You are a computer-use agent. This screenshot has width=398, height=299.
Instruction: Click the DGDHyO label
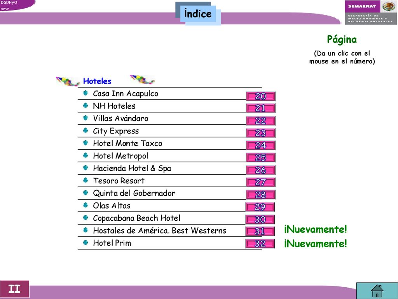[x=9, y=3]
